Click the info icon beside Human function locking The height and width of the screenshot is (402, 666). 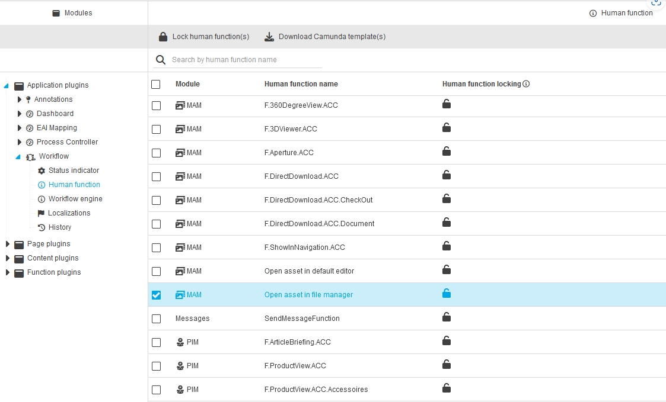tap(526, 84)
